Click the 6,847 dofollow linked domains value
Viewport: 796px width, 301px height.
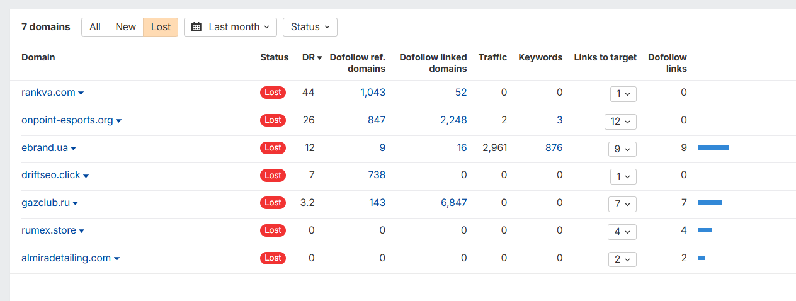[x=453, y=203]
